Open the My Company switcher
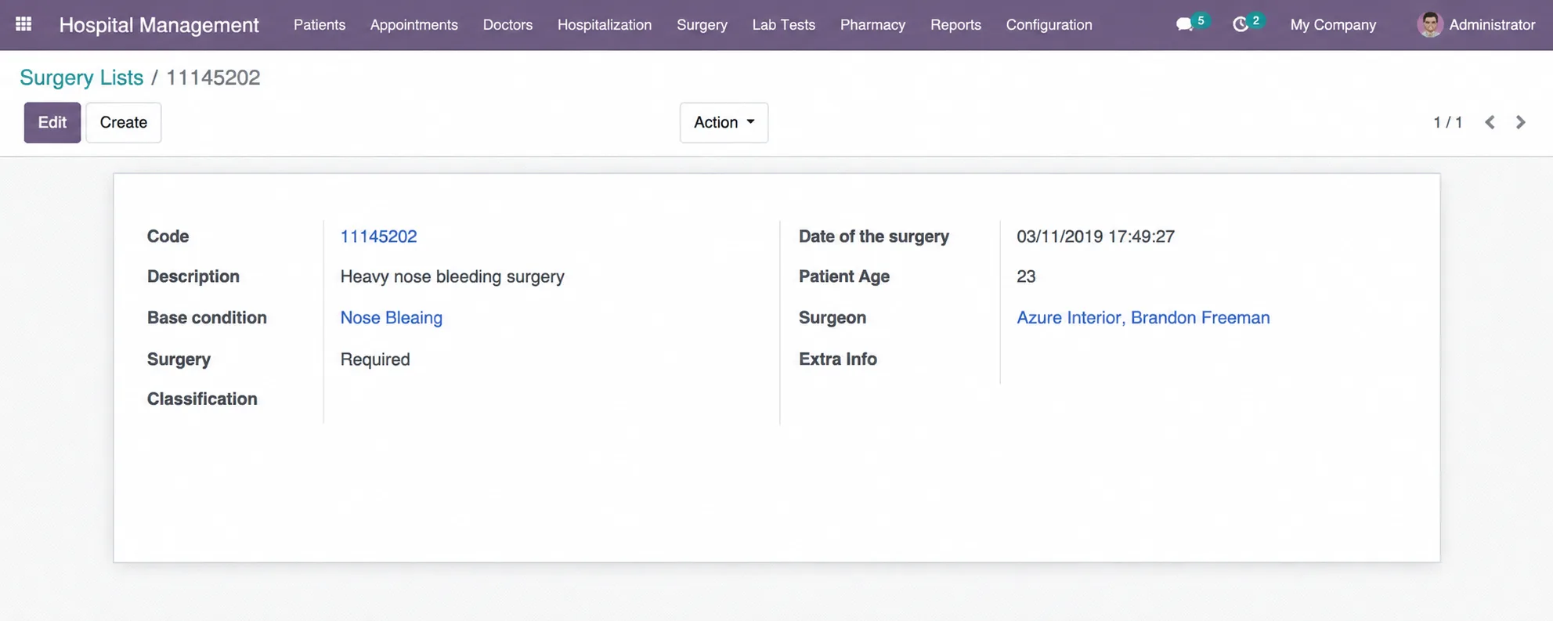 point(1333,25)
